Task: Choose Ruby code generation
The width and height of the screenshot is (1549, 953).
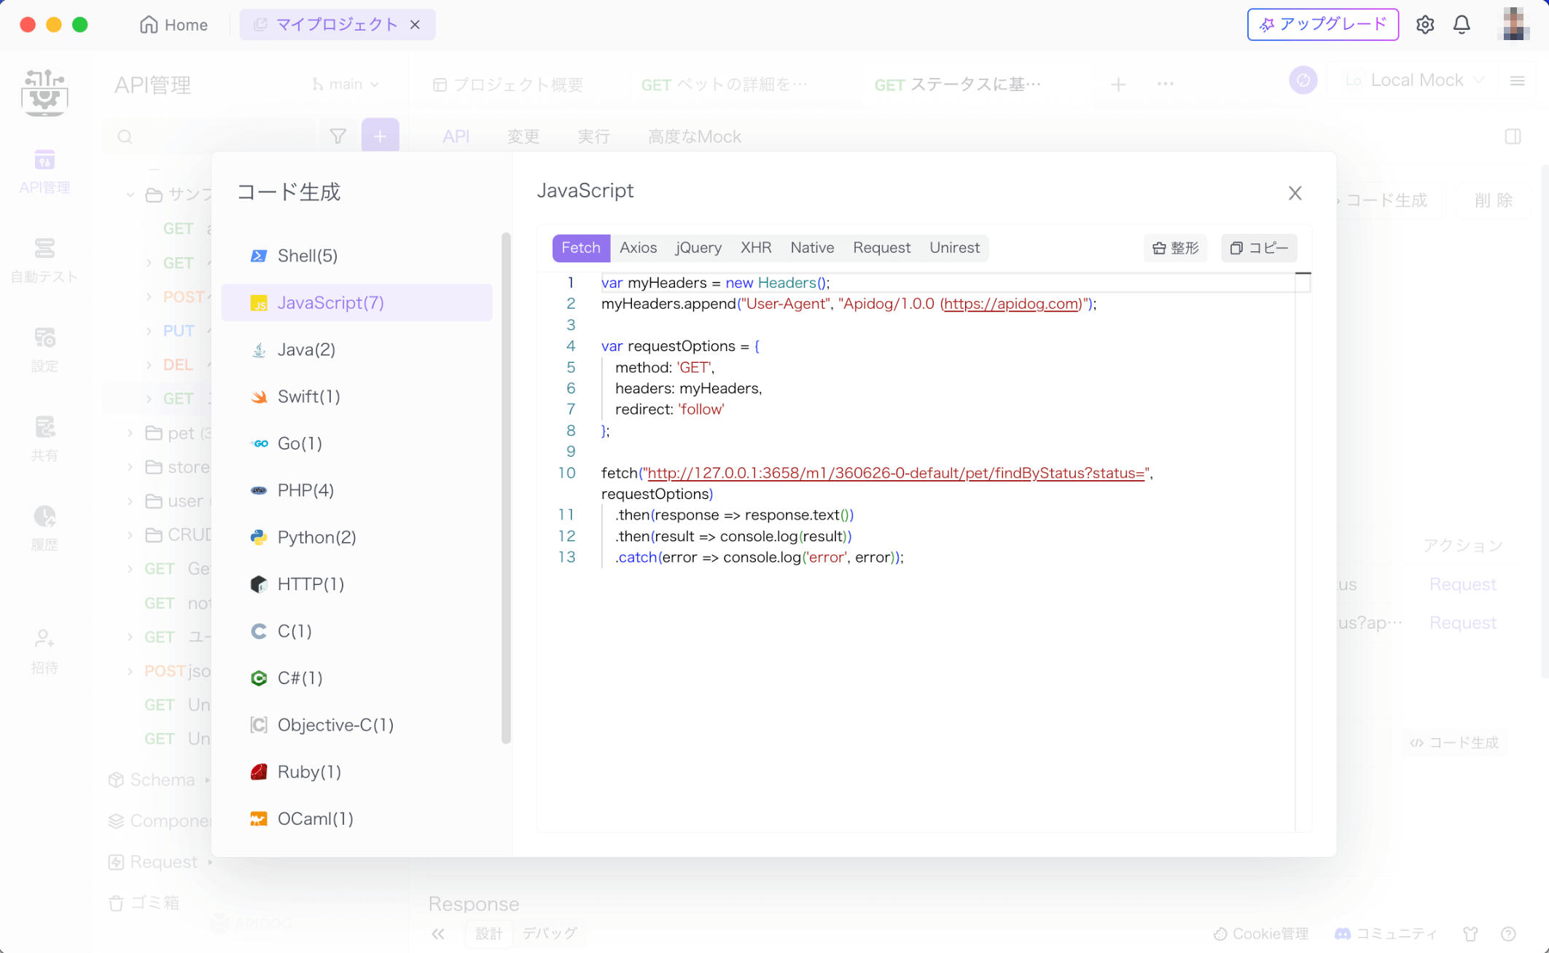Action: (x=308, y=772)
